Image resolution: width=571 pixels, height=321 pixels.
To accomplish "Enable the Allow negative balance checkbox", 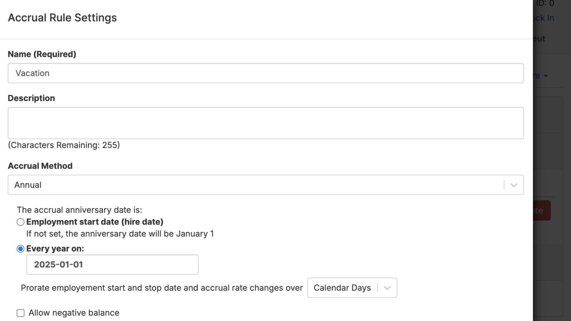I will tap(20, 313).
